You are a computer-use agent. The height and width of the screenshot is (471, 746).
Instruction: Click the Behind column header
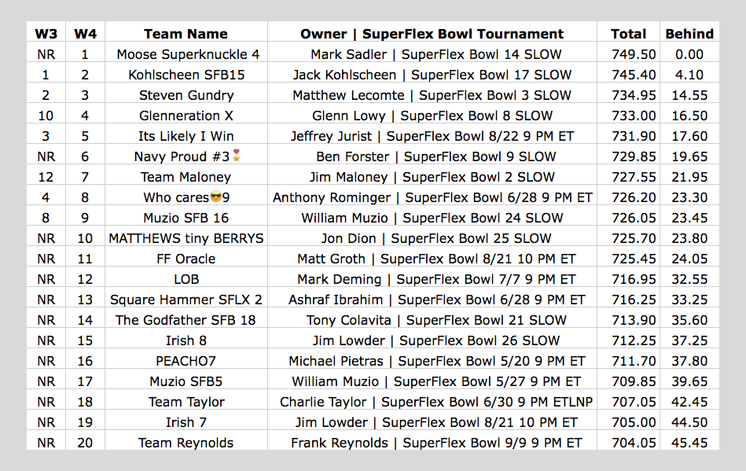point(689,34)
